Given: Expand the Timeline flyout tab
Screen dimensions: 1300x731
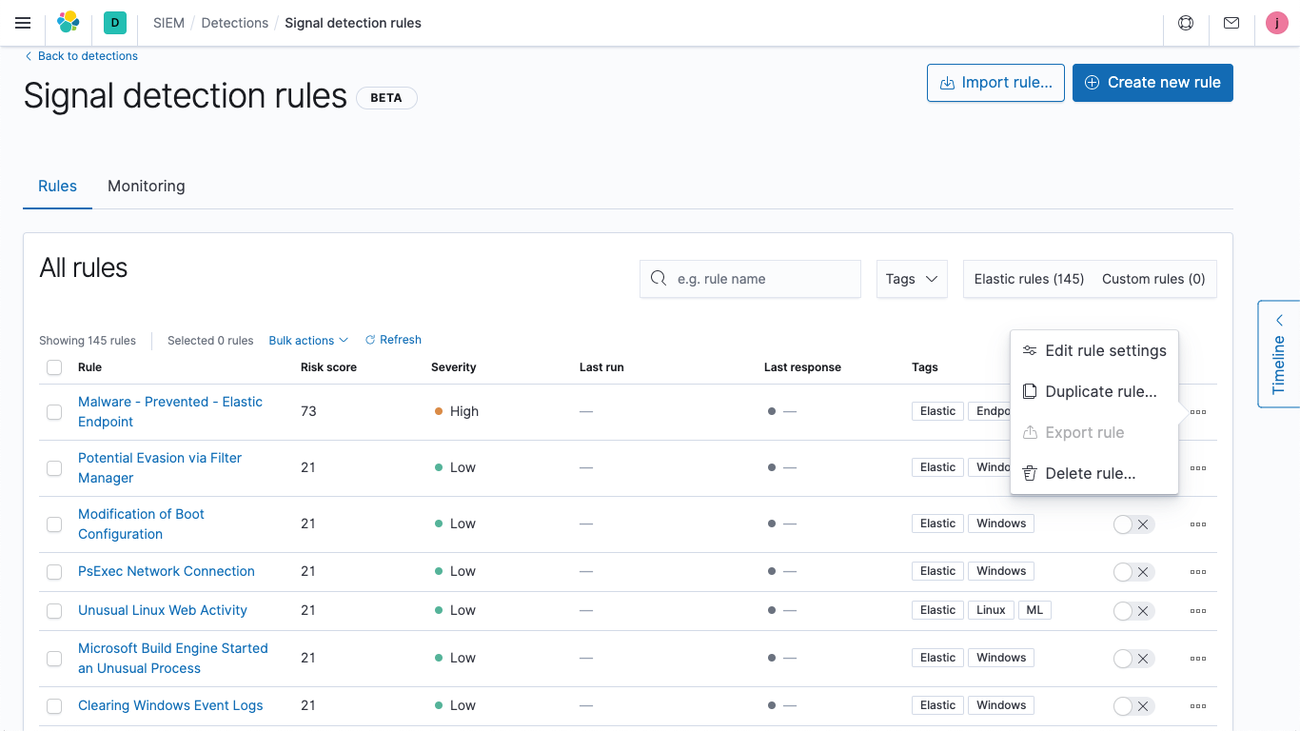Looking at the screenshot, I should click(1279, 354).
